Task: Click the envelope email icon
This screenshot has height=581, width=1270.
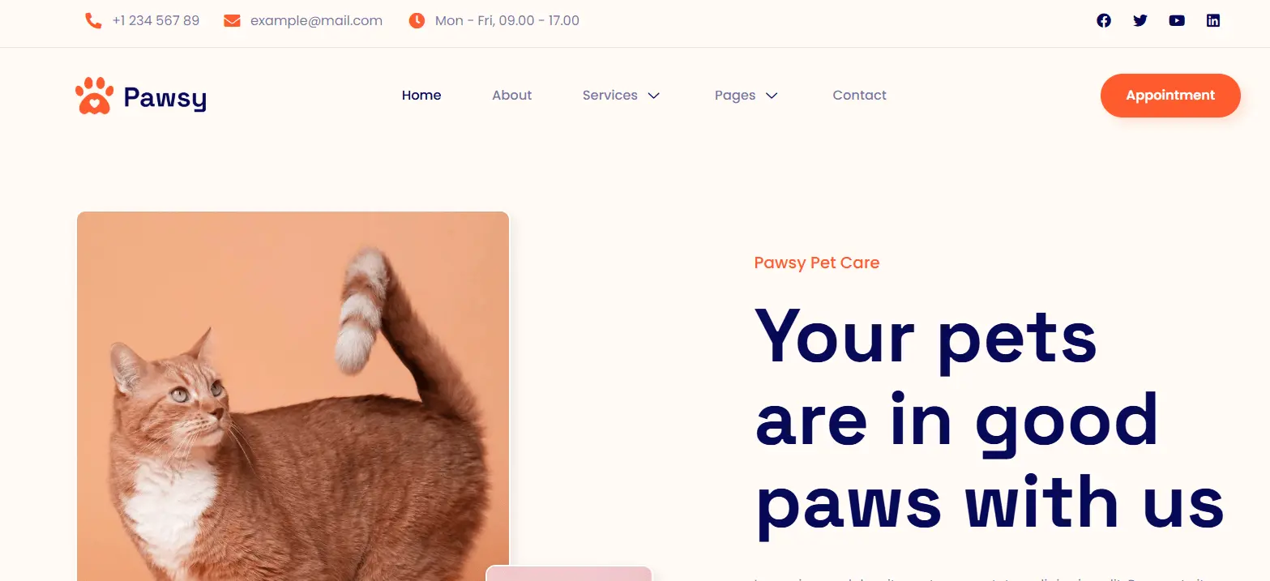Action: tap(232, 20)
